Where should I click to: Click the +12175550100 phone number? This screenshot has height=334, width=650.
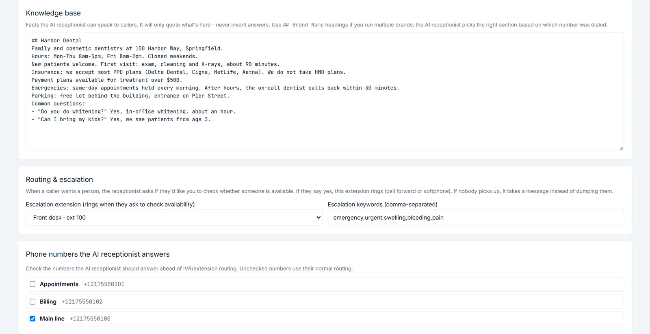tap(90, 319)
